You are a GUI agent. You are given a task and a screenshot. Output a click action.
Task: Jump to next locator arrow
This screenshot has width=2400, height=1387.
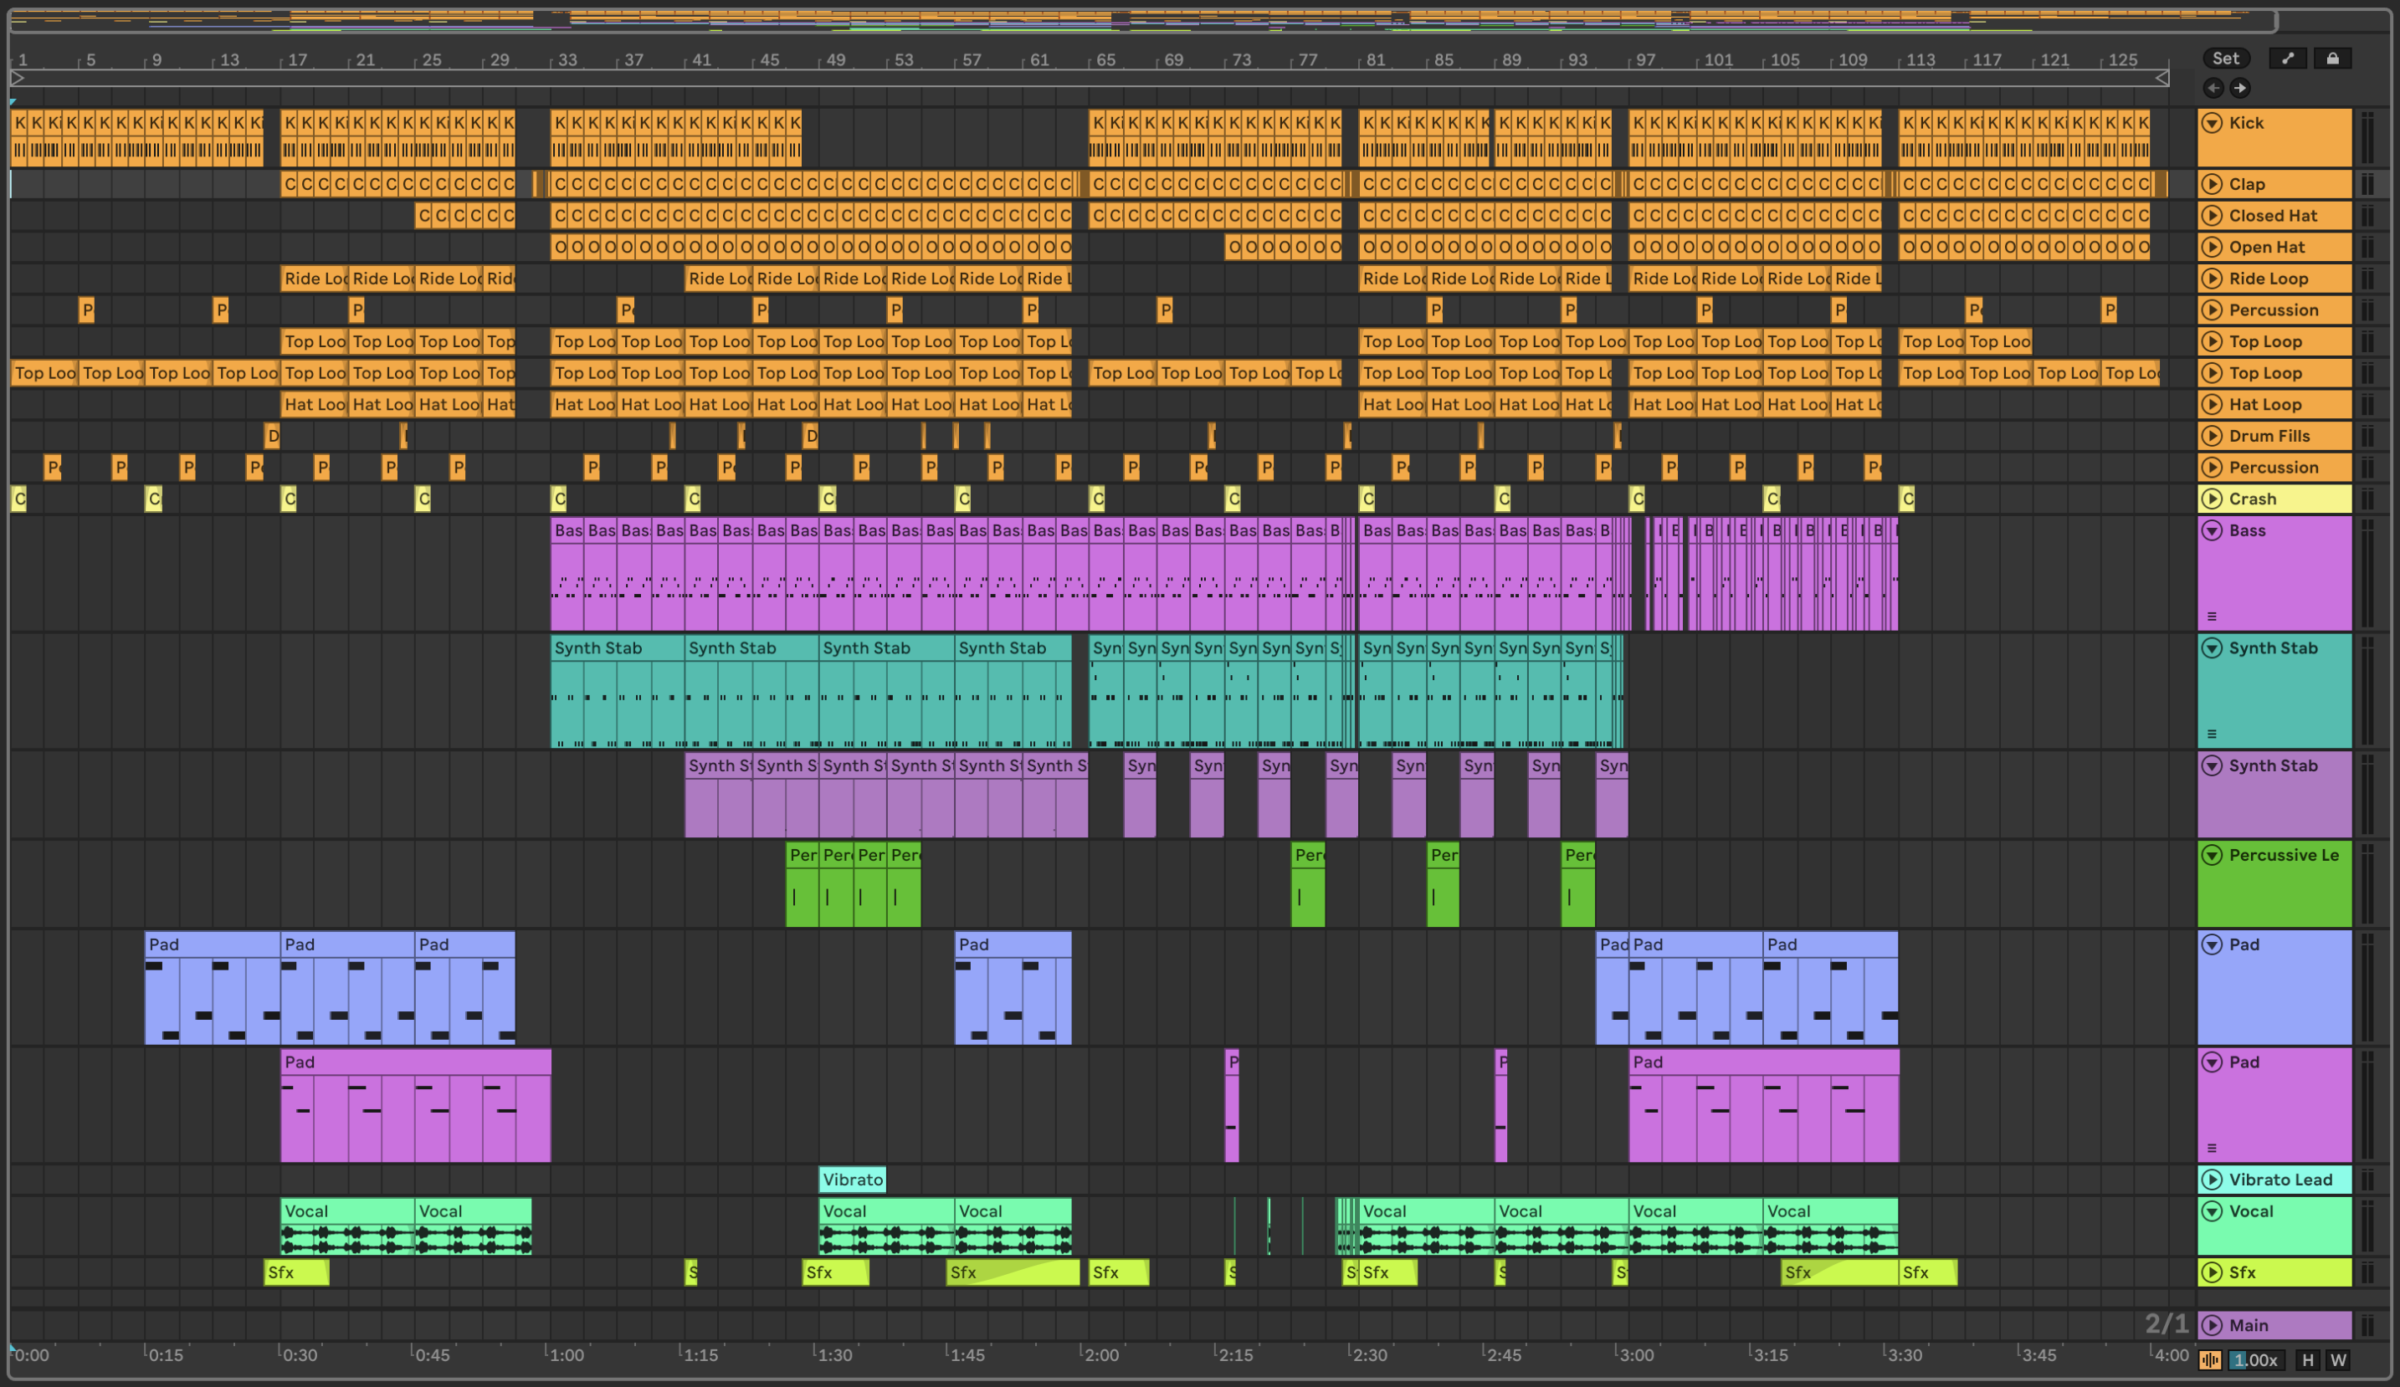pyautogui.click(x=2239, y=88)
